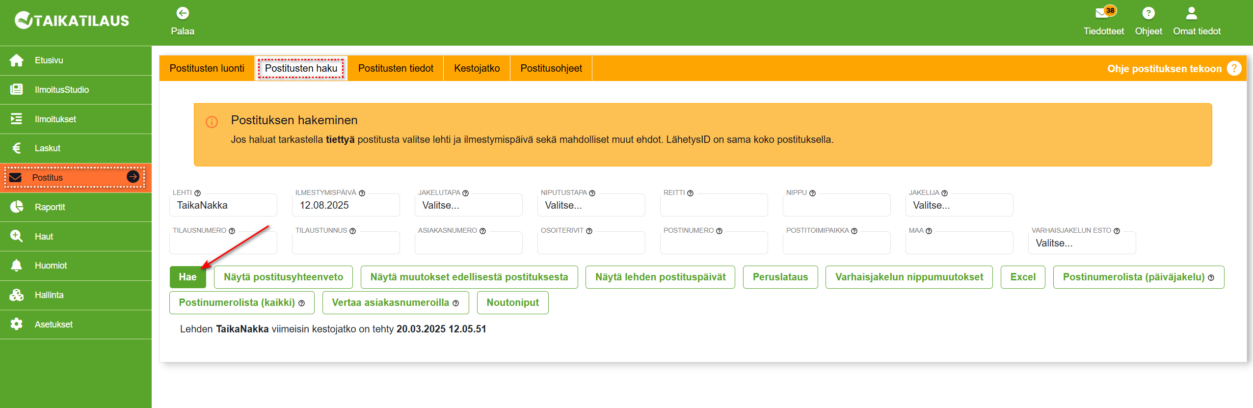Click help icon next to NIPUTUSTAPA label

tap(592, 193)
